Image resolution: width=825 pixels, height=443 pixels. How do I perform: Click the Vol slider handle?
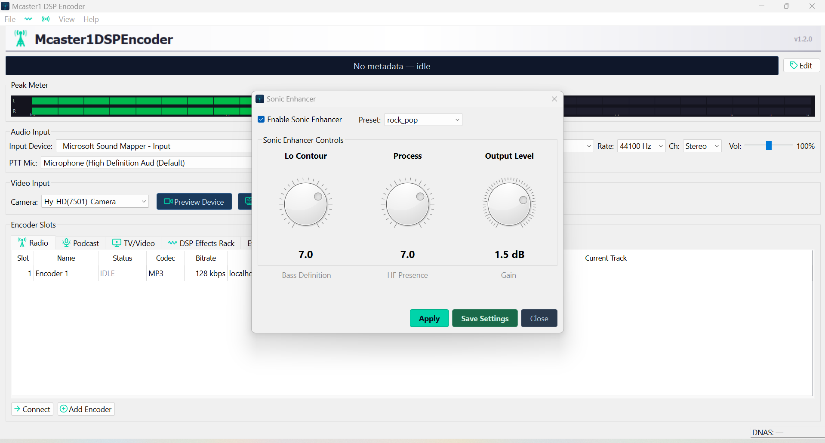click(x=768, y=146)
